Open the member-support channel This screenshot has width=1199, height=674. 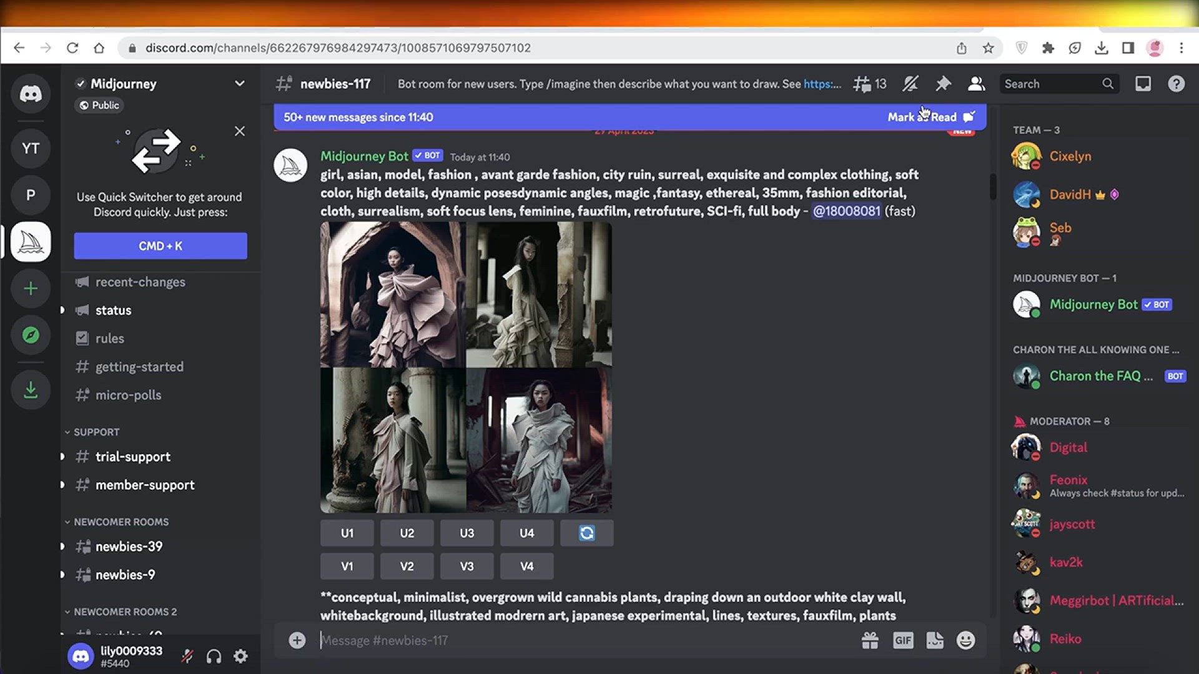[145, 485]
